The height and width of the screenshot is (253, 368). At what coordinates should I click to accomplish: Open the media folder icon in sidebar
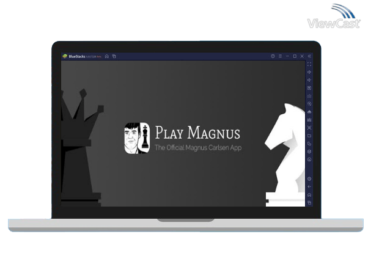[309, 136]
